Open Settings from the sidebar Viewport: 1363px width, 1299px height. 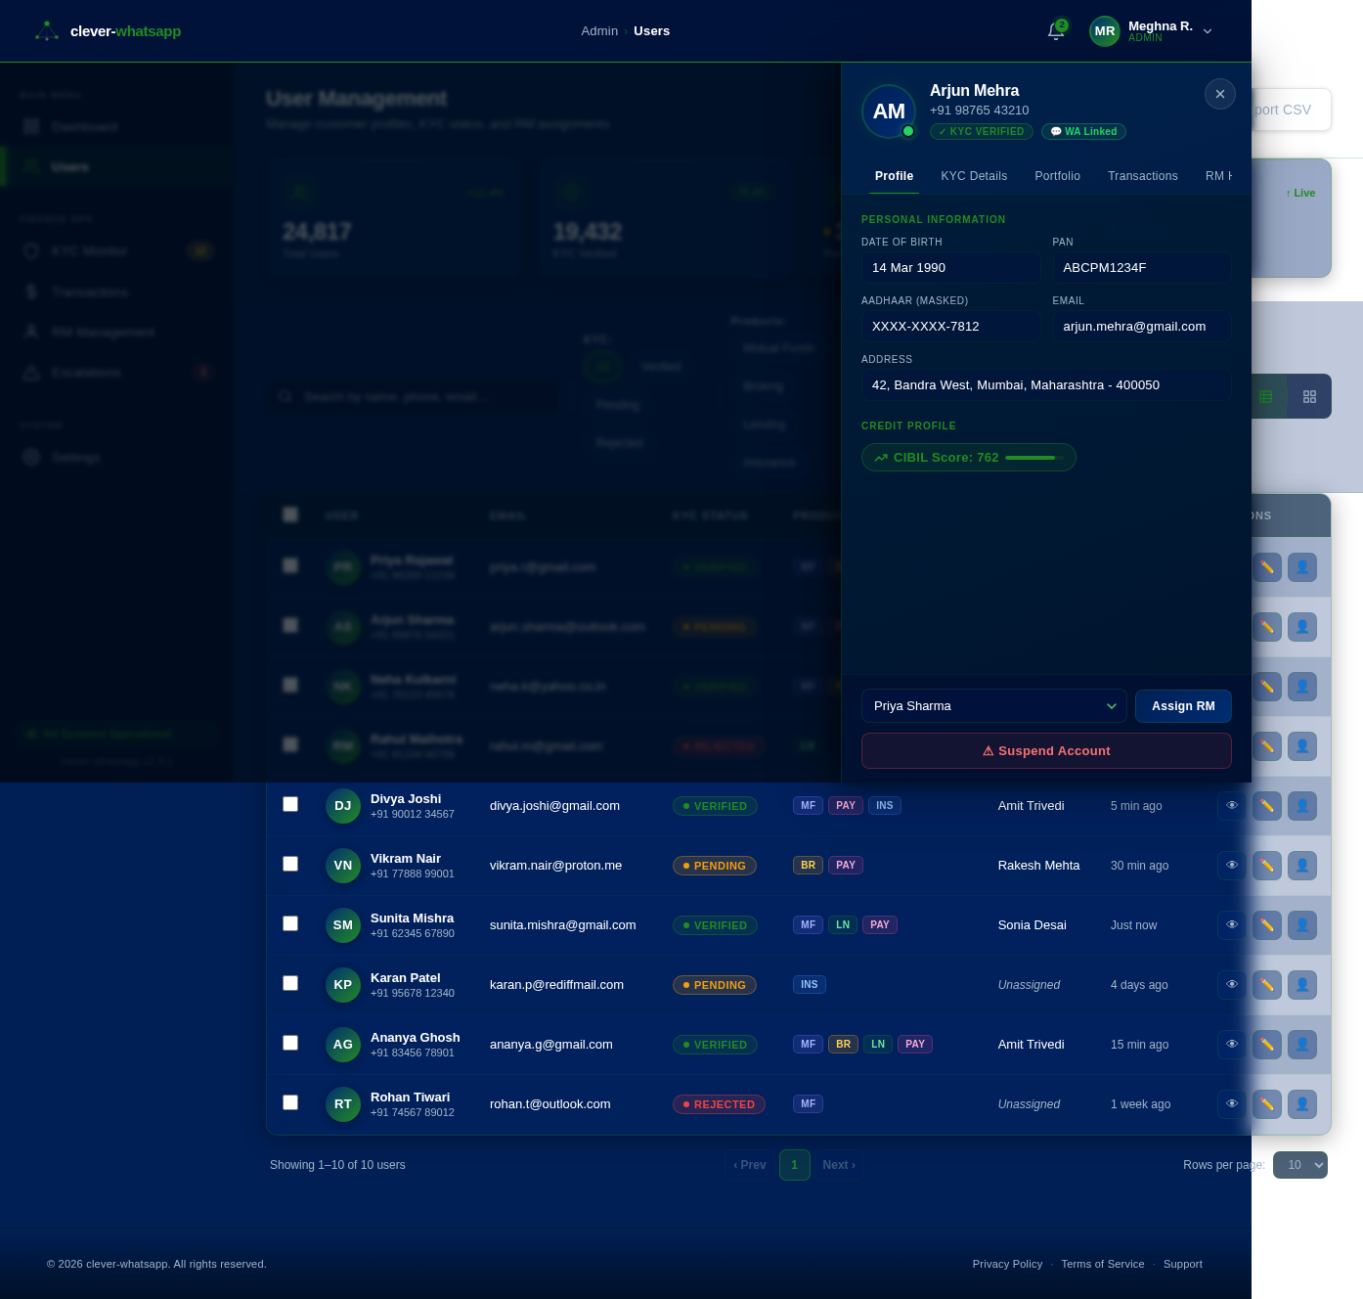75,457
